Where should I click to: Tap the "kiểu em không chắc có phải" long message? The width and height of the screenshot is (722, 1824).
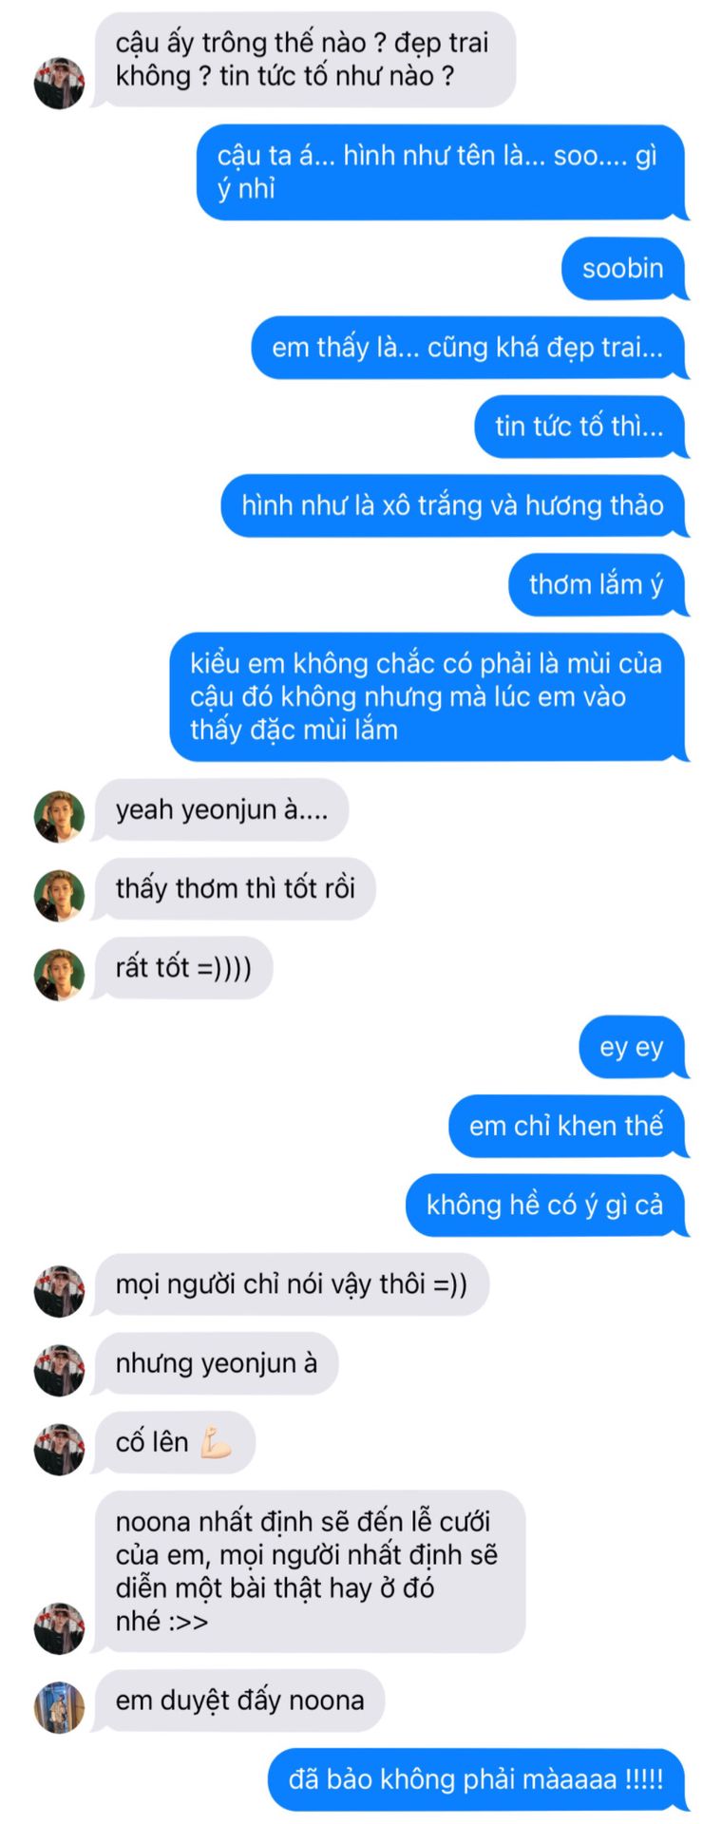coord(428,696)
